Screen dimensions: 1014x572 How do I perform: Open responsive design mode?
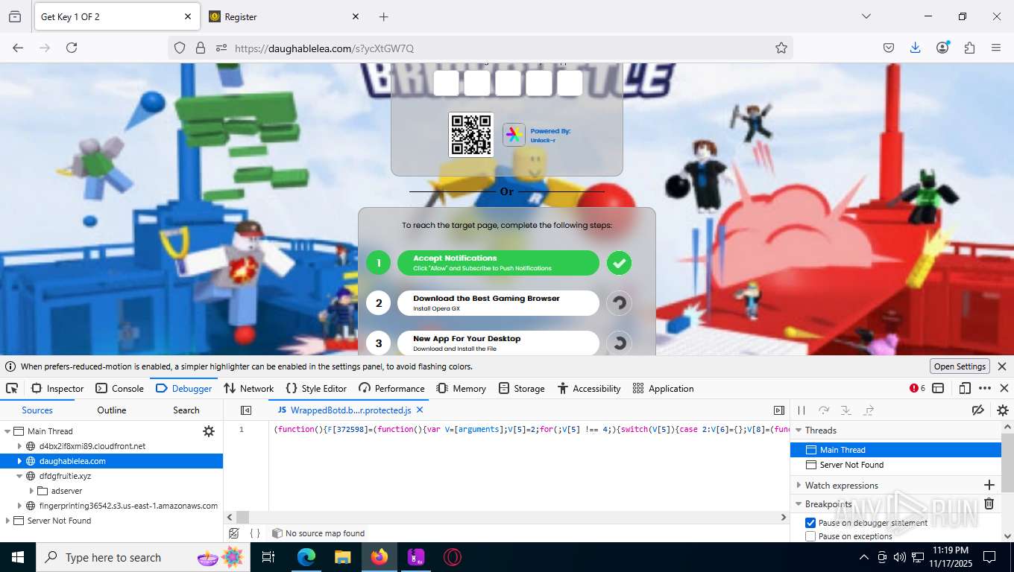(x=965, y=388)
